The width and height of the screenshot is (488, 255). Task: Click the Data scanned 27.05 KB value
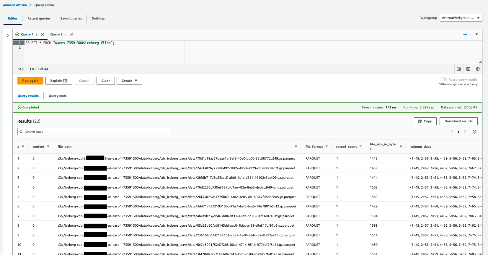[471, 107]
